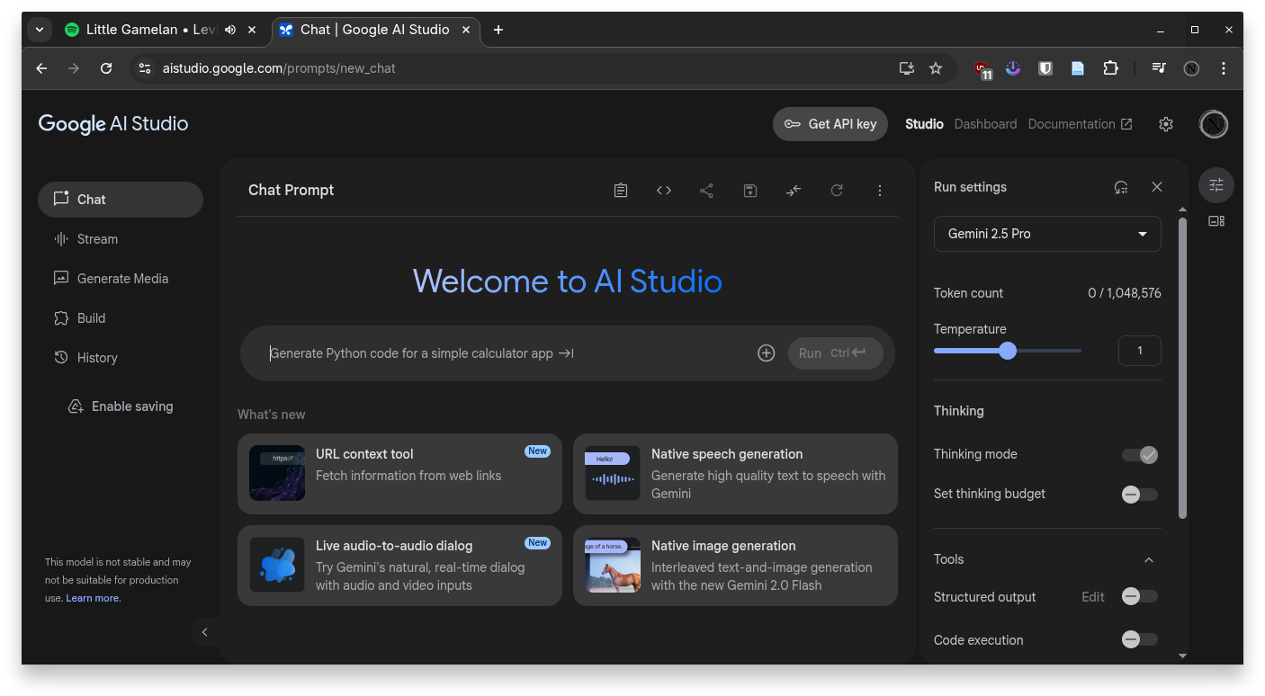Screen dimensions: 1265x696
Task: Close the Chat | Google AI Studio tab
Action: pyautogui.click(x=466, y=30)
